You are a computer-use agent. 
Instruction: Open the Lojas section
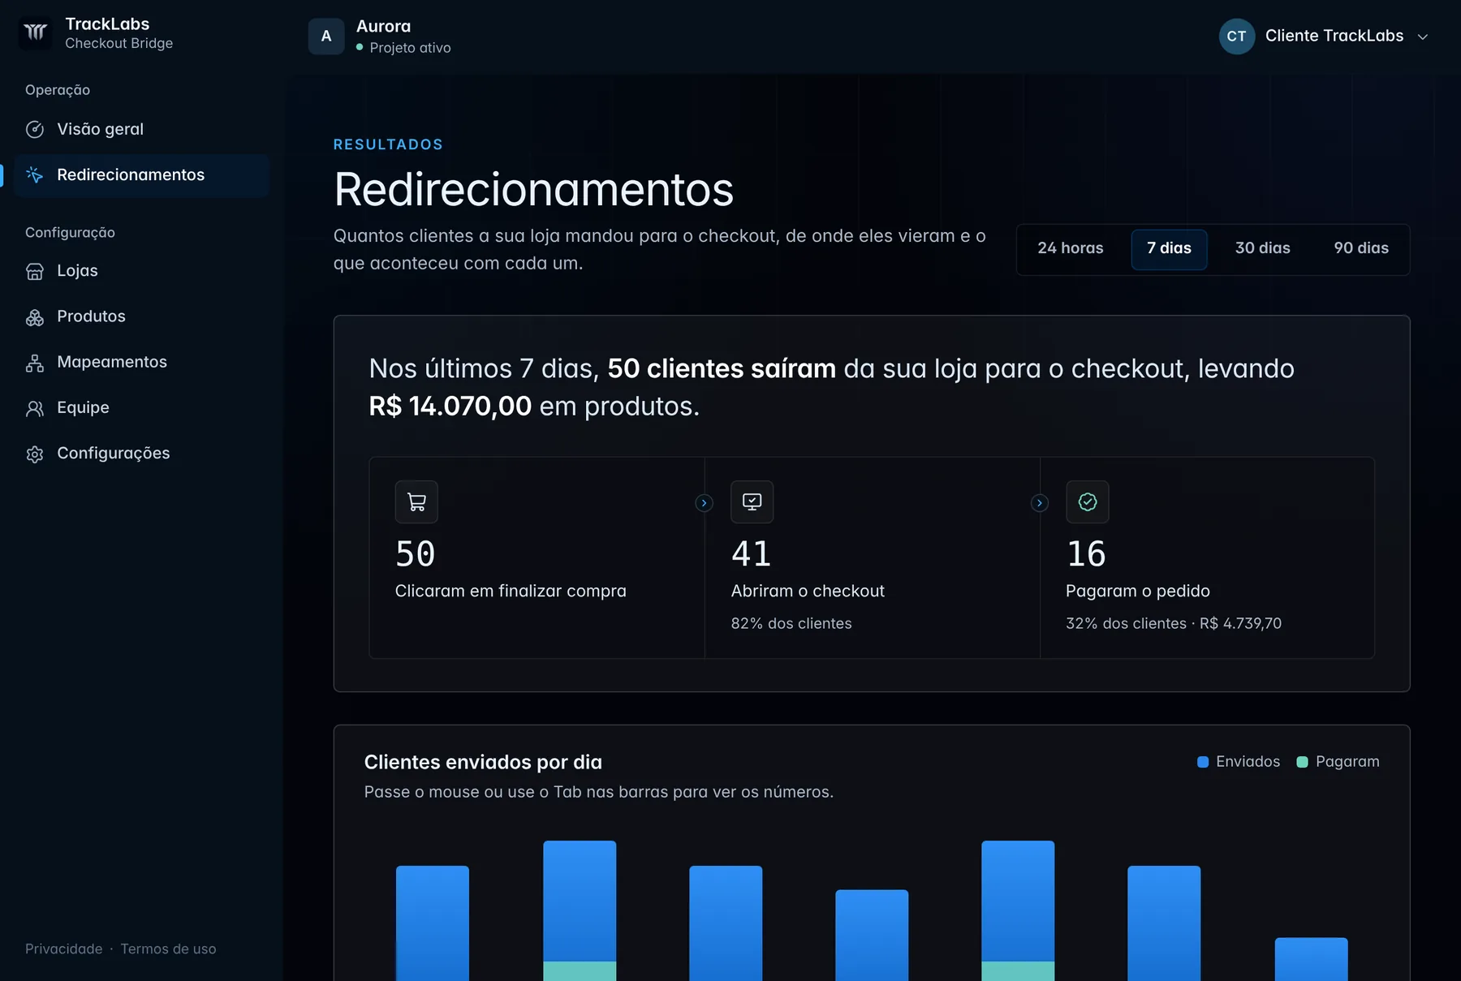click(142, 271)
